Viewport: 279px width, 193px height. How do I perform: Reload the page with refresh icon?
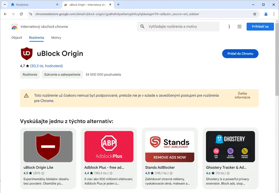tap(21, 14)
